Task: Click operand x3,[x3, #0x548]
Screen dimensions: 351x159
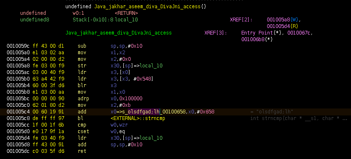Action: [132, 79]
